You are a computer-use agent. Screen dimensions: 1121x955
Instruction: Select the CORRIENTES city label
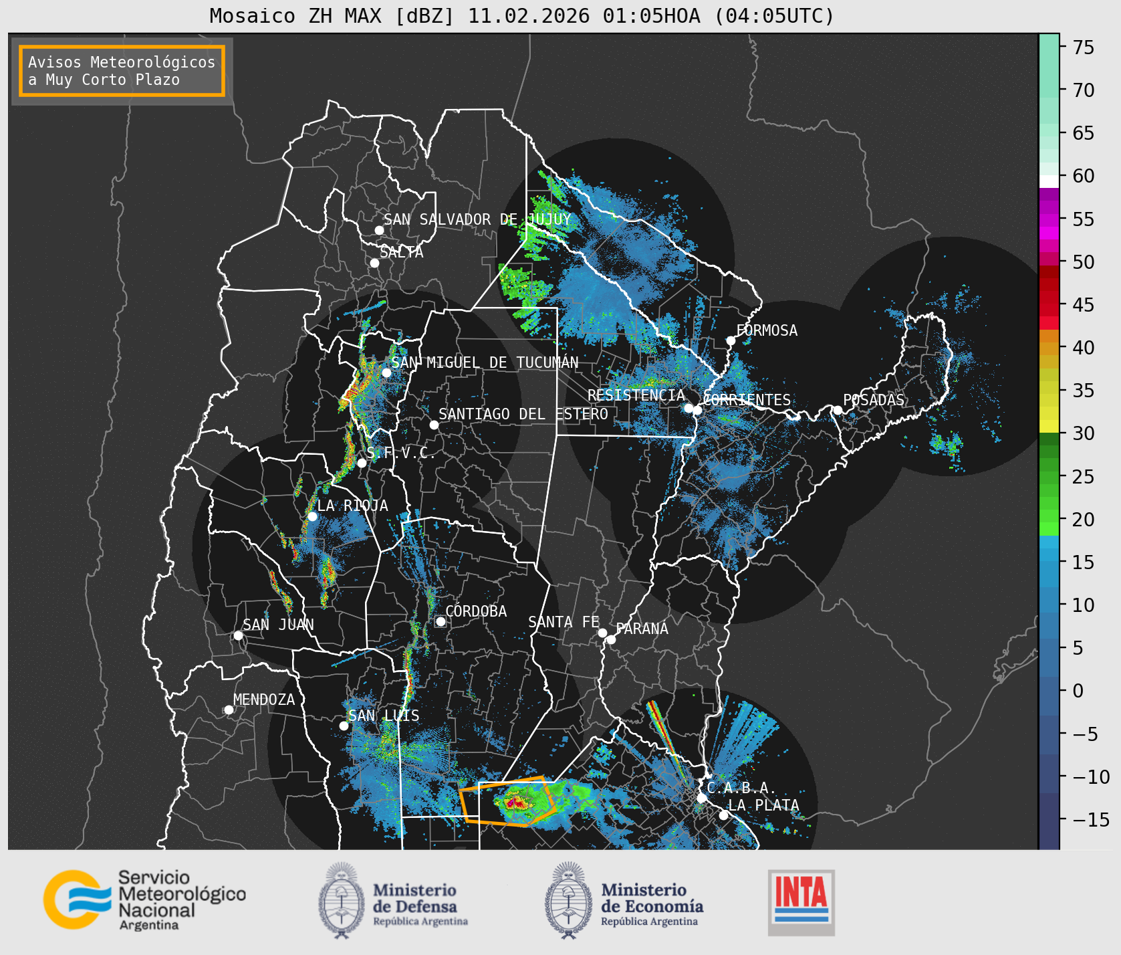pyautogui.click(x=747, y=400)
